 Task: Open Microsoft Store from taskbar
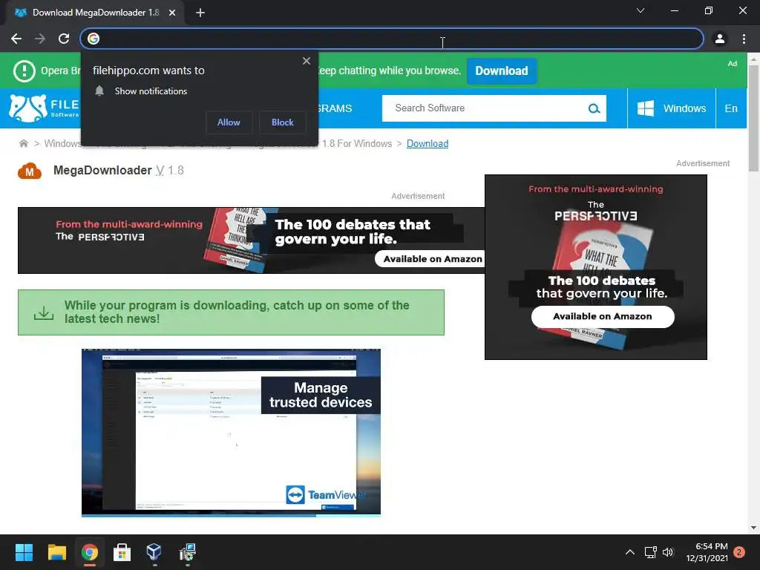click(x=122, y=552)
